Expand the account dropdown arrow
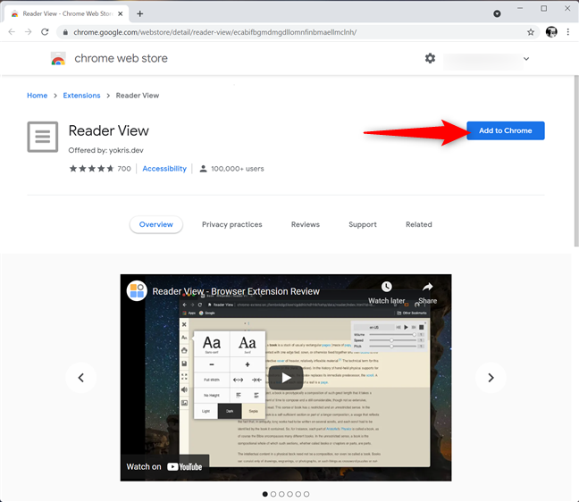The width and height of the screenshot is (579, 502). tap(526, 59)
